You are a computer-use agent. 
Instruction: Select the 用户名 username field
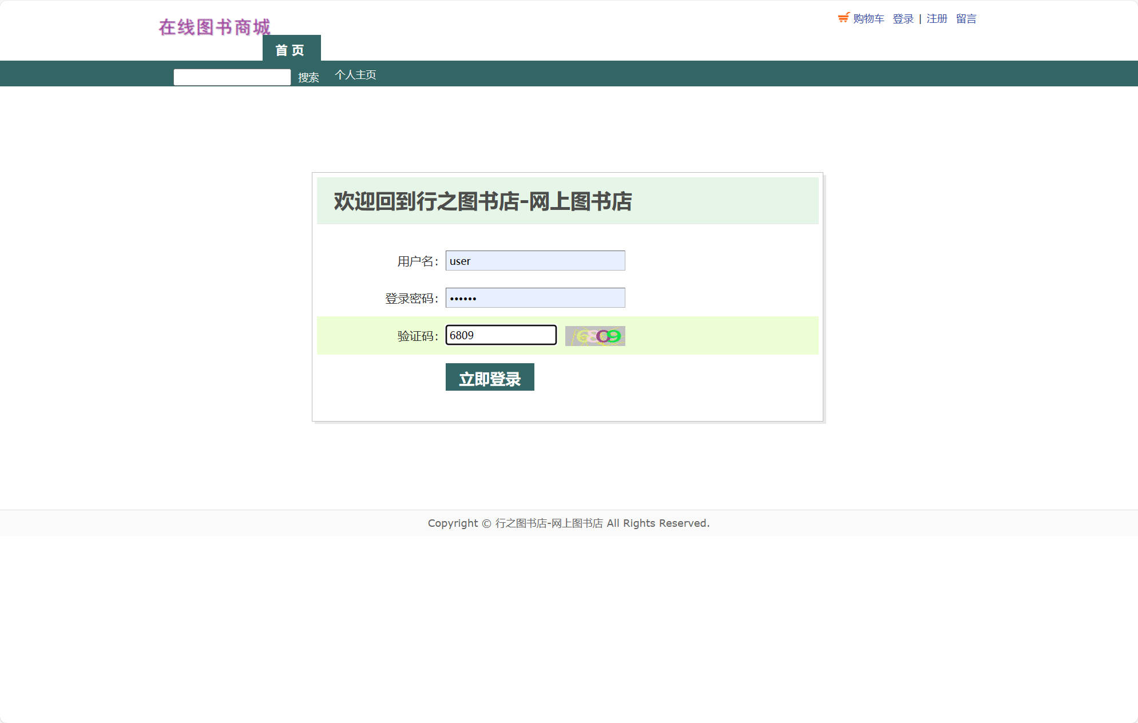535,260
